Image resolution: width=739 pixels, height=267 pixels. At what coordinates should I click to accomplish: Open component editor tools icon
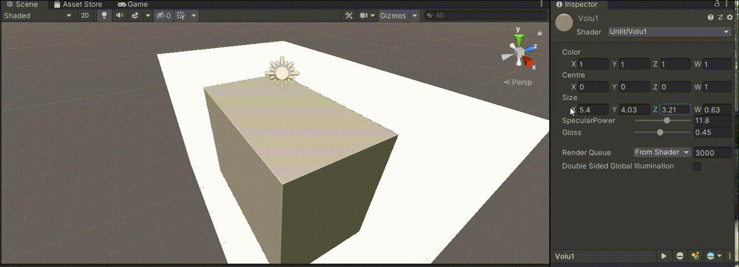[349, 16]
